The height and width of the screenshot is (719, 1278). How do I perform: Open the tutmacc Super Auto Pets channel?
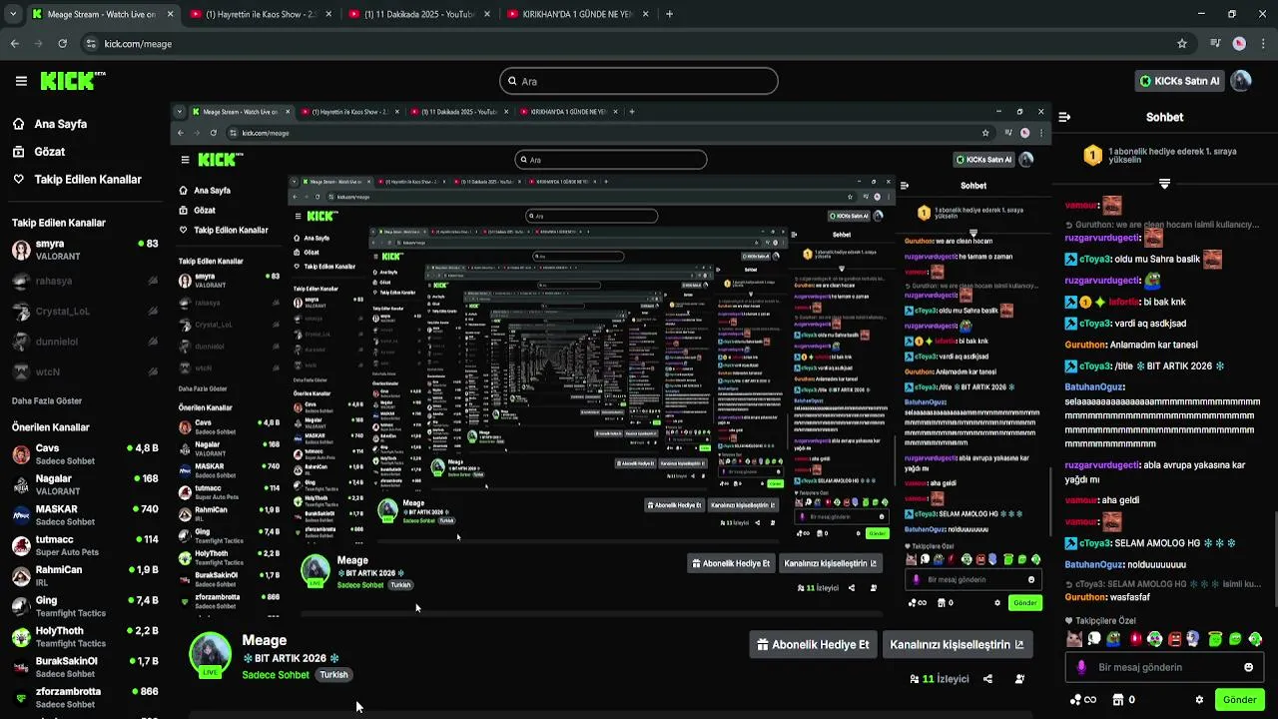coord(85,545)
